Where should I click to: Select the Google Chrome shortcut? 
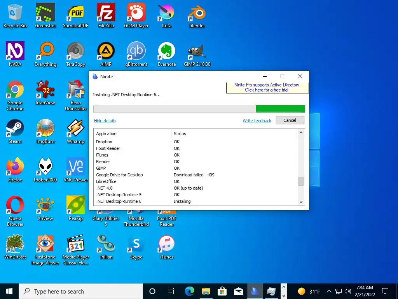[15, 96]
